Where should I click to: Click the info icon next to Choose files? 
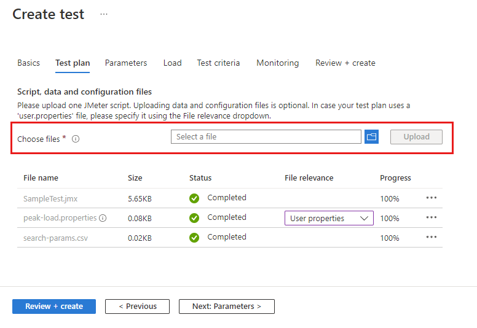76,139
